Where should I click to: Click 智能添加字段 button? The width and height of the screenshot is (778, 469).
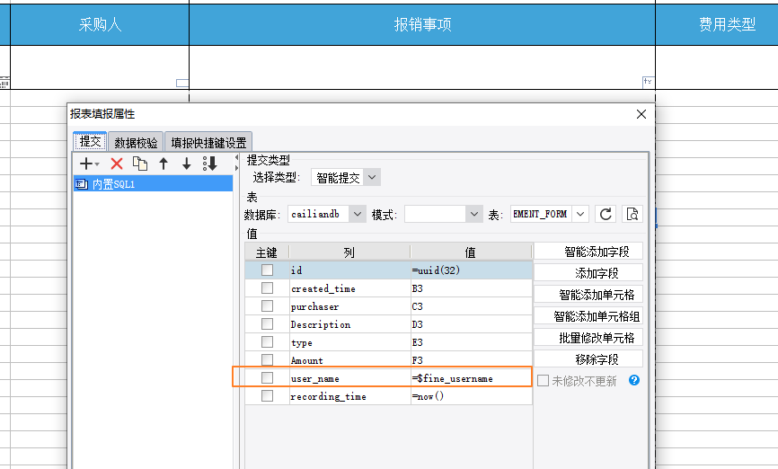[x=588, y=252]
